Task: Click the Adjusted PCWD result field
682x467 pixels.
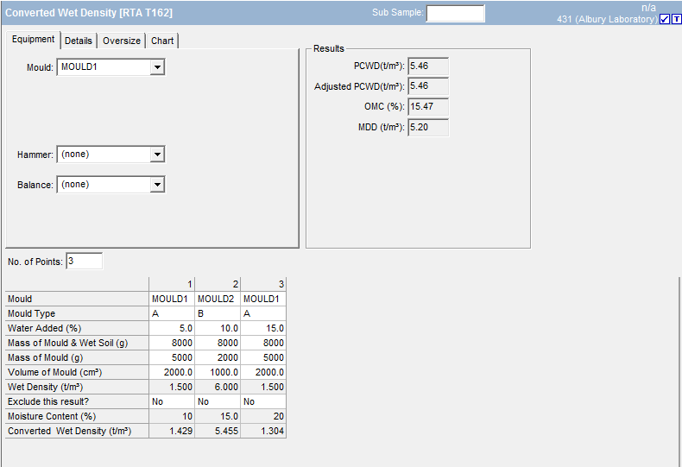Action: 428,86
